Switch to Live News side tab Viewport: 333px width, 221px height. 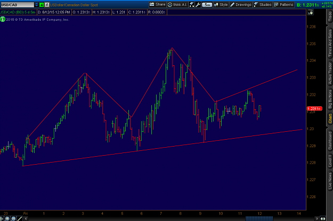point(330,181)
